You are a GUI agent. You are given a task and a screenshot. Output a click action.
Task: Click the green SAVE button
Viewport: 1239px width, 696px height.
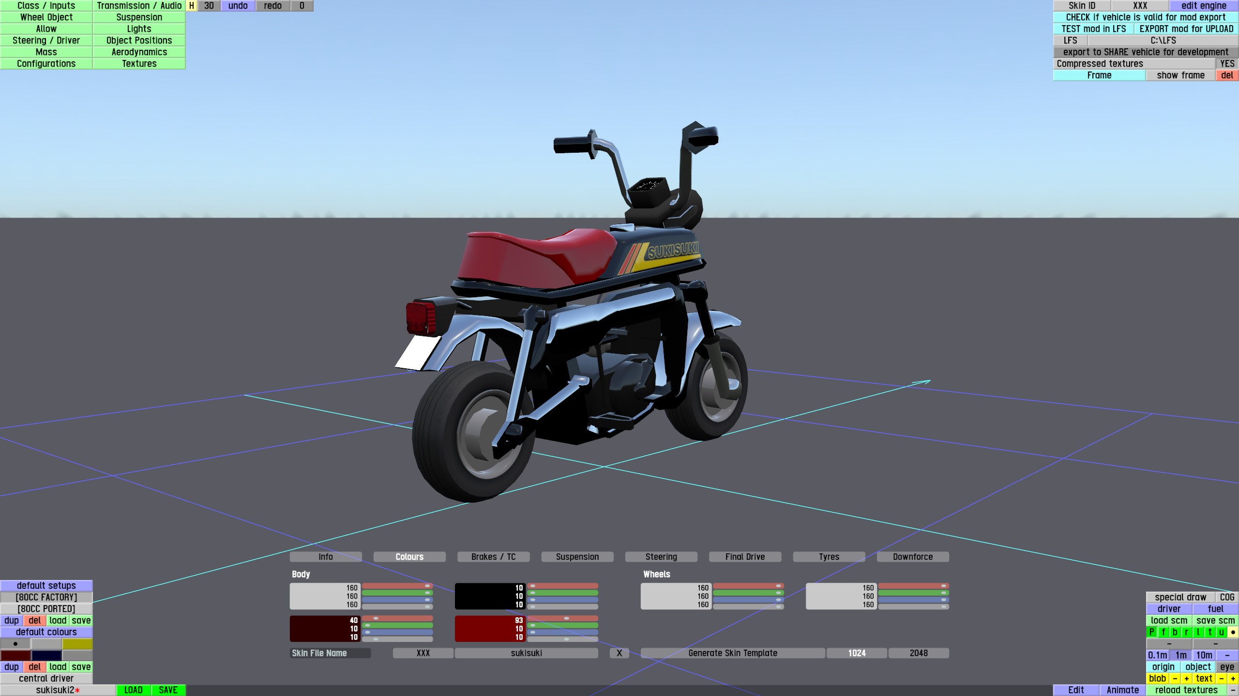click(168, 690)
